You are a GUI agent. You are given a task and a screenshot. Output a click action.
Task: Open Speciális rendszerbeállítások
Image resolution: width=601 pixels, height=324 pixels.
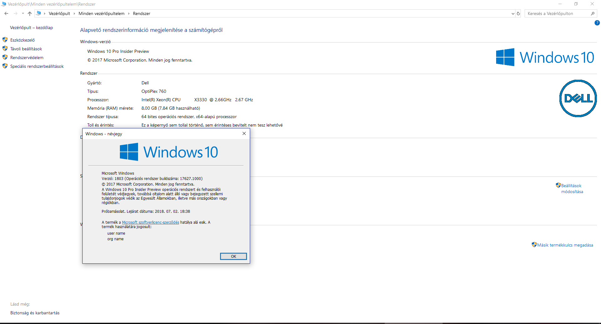(x=37, y=66)
